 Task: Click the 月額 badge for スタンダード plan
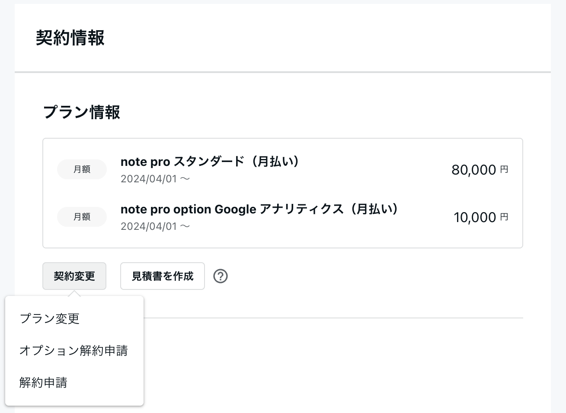tap(82, 169)
